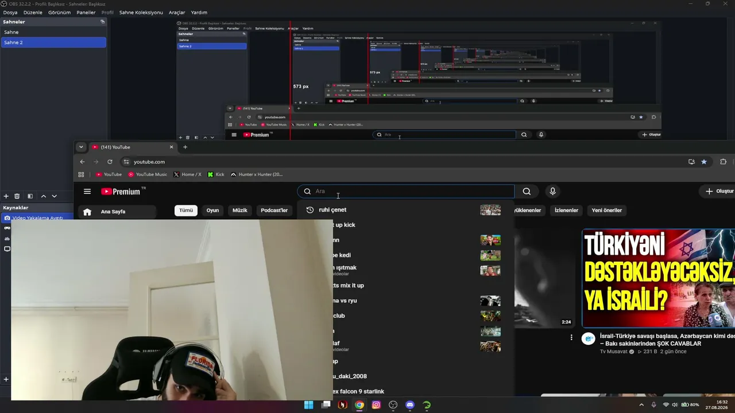The width and height of the screenshot is (735, 413).
Task: Open a new Chrome tab
Action: 185,147
